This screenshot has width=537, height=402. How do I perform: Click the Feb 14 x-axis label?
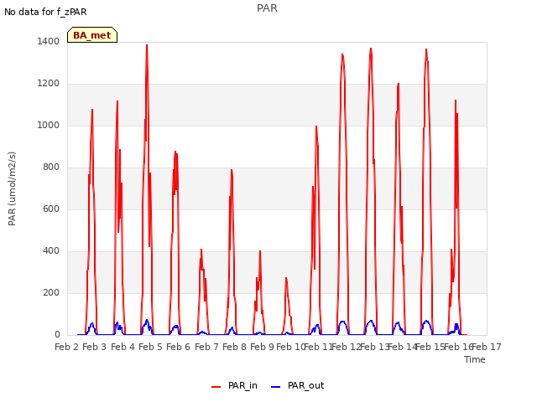pyautogui.click(x=402, y=347)
